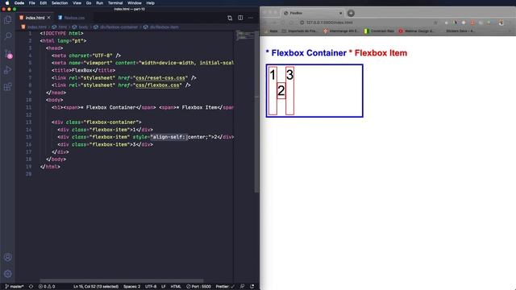Screen dimensions: 516x290
Task: Open the Go menu
Action: pos(89,3)
